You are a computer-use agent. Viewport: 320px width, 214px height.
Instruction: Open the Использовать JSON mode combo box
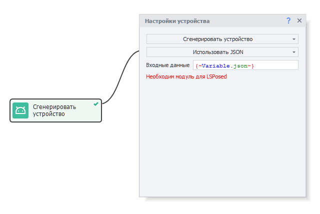click(218, 52)
